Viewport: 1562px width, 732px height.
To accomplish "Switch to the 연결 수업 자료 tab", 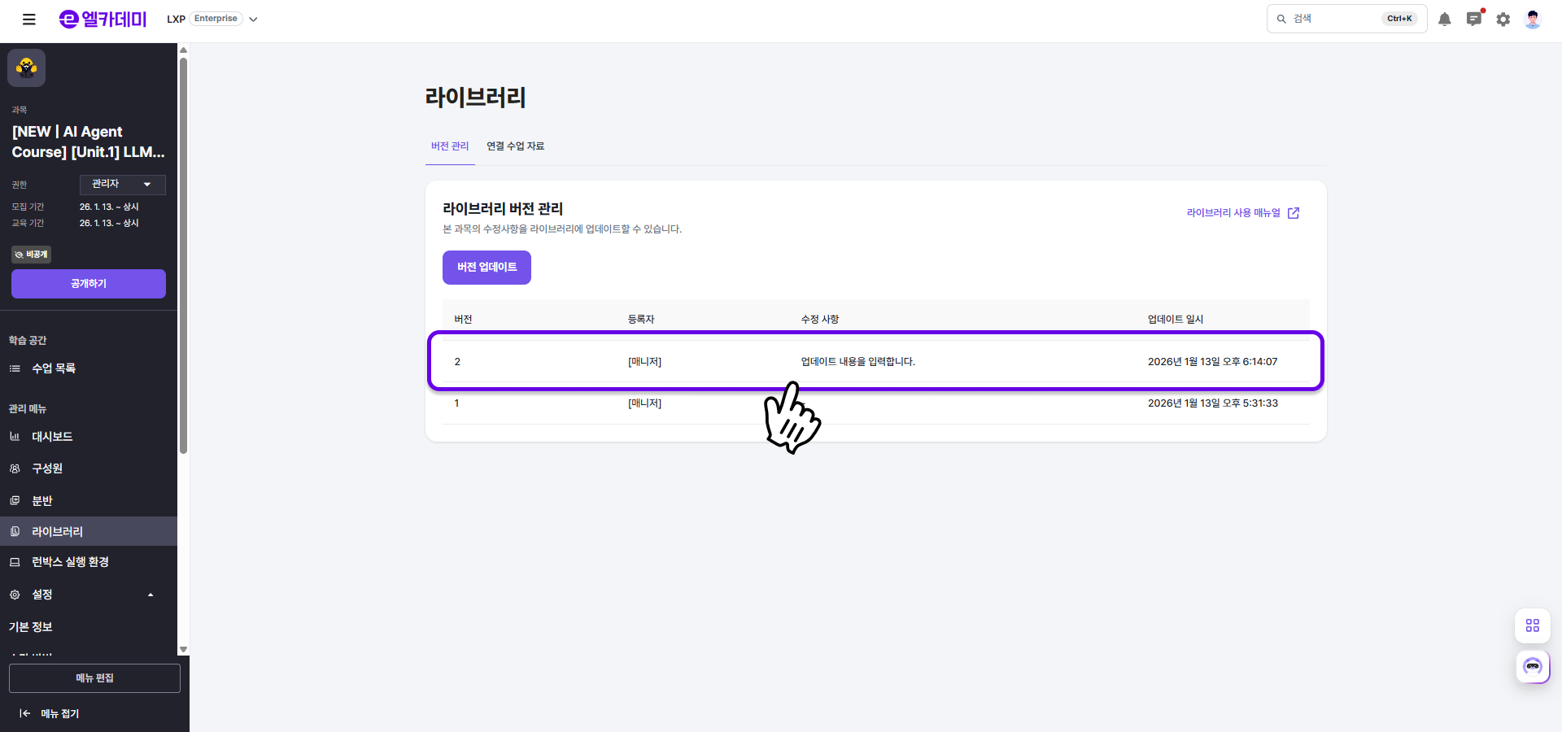I will pyautogui.click(x=515, y=146).
